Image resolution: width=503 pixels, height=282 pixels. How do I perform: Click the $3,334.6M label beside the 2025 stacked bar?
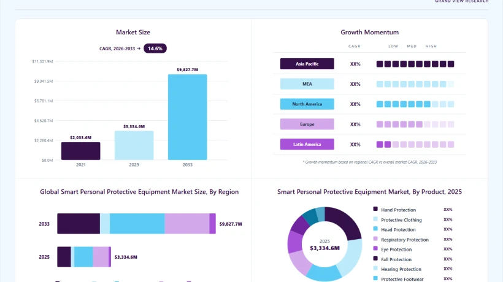click(x=126, y=257)
